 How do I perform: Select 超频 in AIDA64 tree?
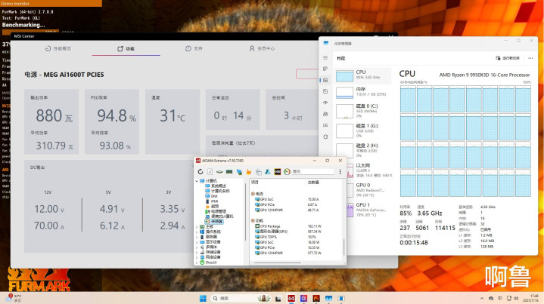point(212,206)
